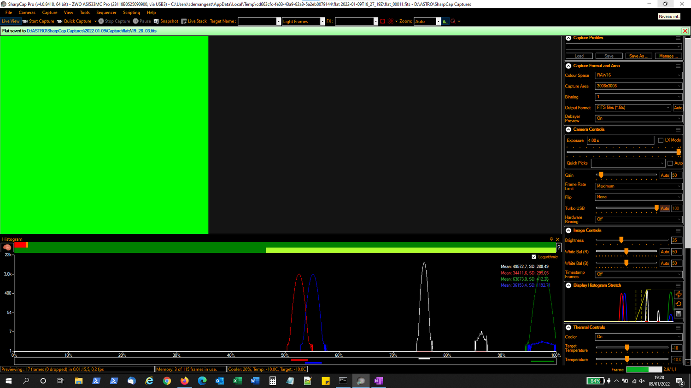The image size is (691, 388).
Task: Open Firefox from the taskbar
Action: (x=184, y=381)
